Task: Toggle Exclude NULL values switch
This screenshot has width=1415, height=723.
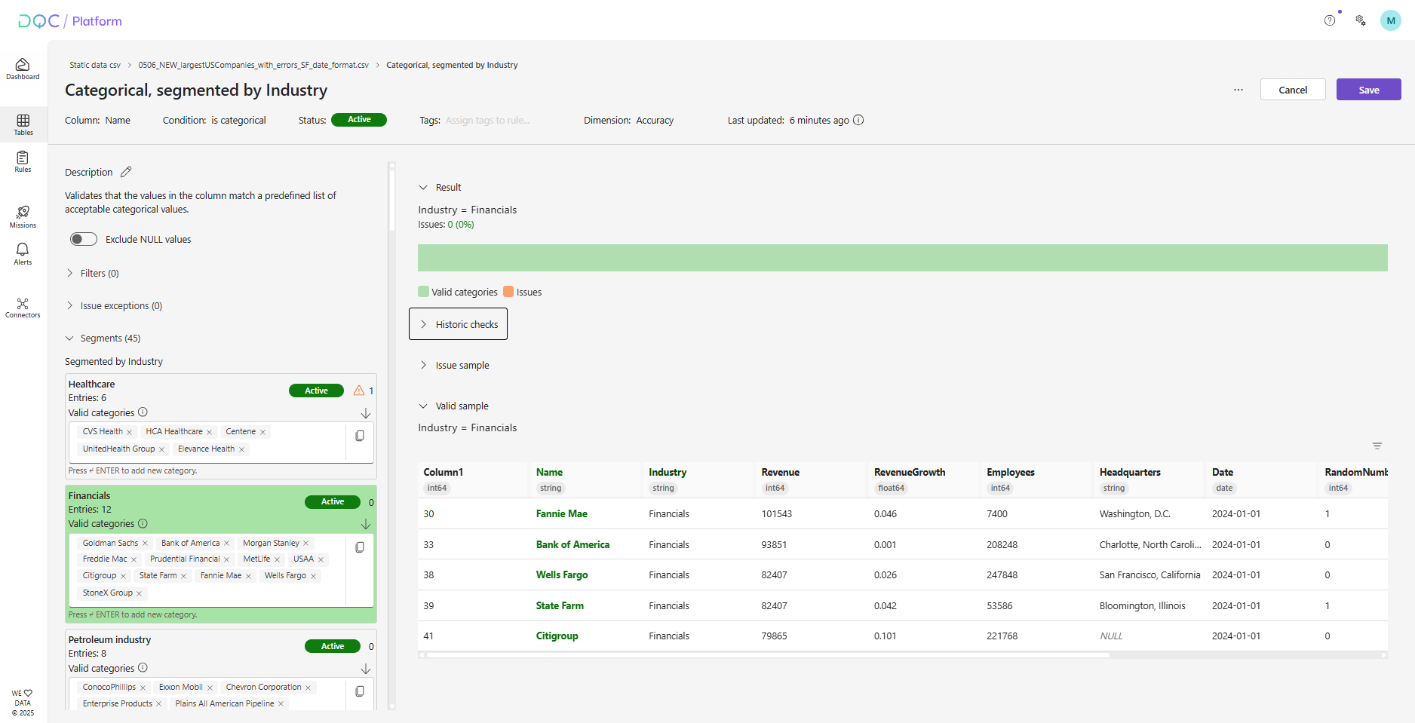Action: [x=84, y=239]
